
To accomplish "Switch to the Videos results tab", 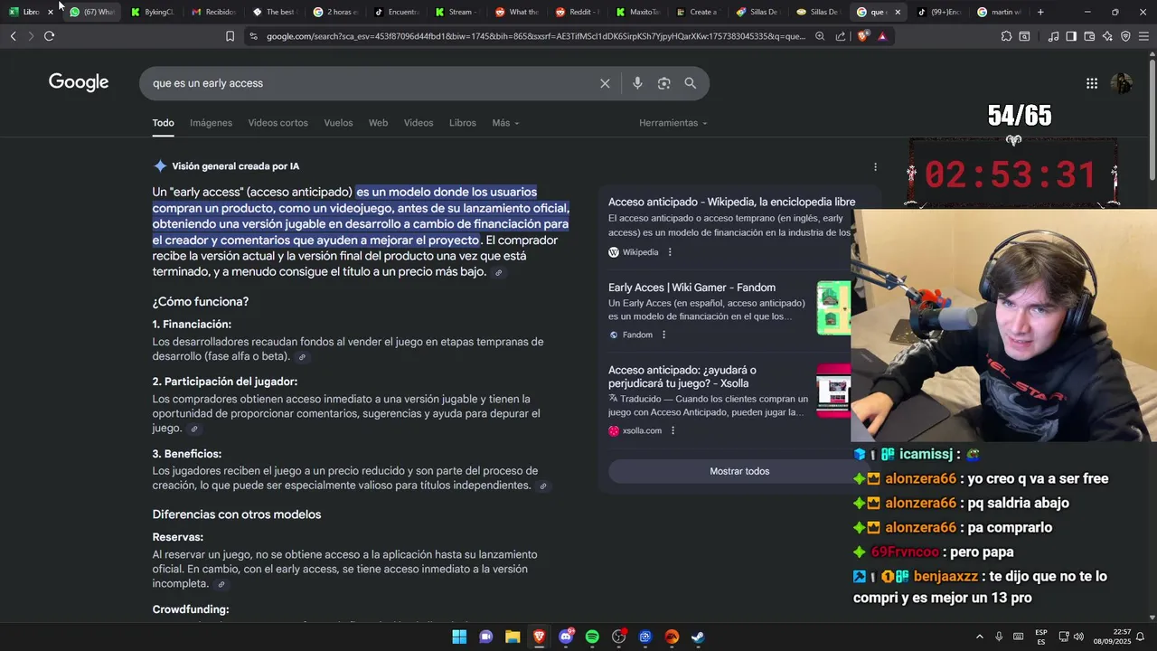I will [419, 123].
